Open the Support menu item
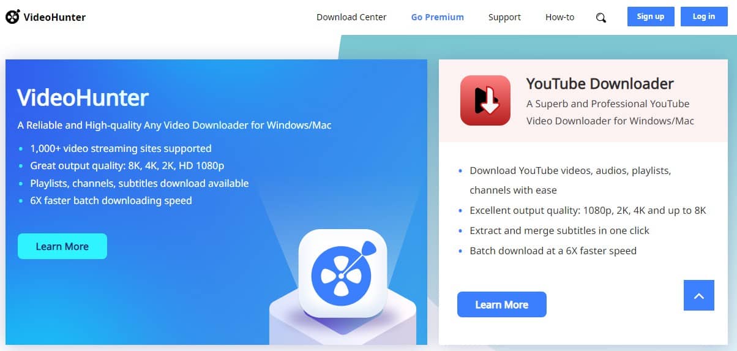Viewport: 737px width, 351px height. pos(504,17)
